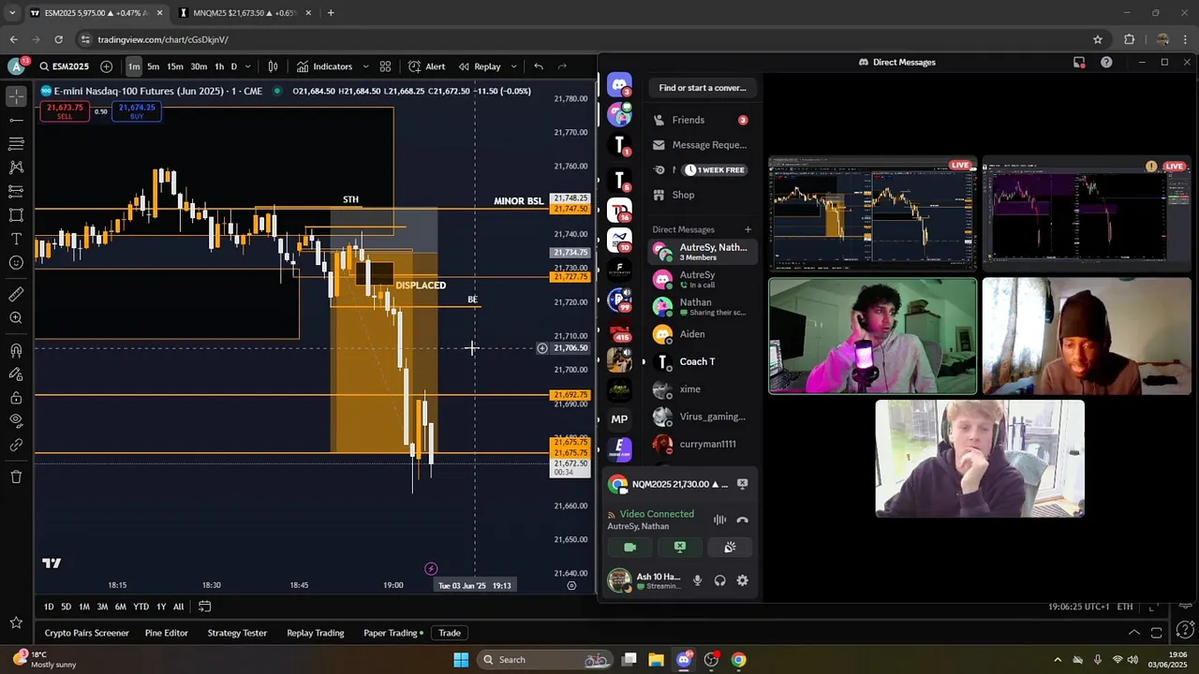Image resolution: width=1199 pixels, height=674 pixels.
Task: Open Discord user settings gear
Action: point(742,580)
